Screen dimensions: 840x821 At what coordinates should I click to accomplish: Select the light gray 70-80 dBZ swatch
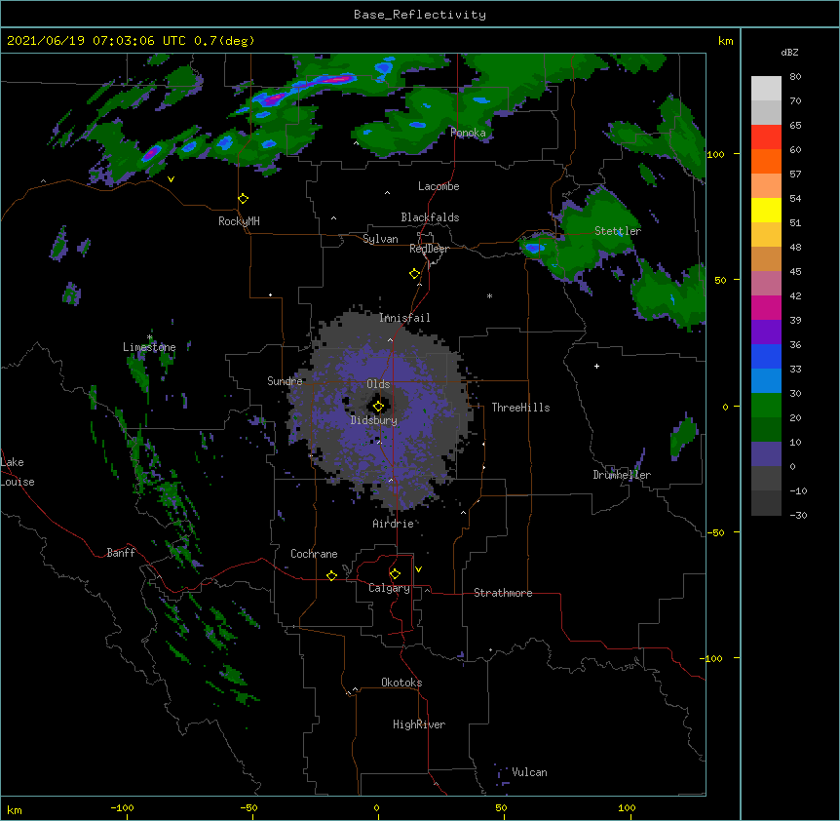(766, 89)
